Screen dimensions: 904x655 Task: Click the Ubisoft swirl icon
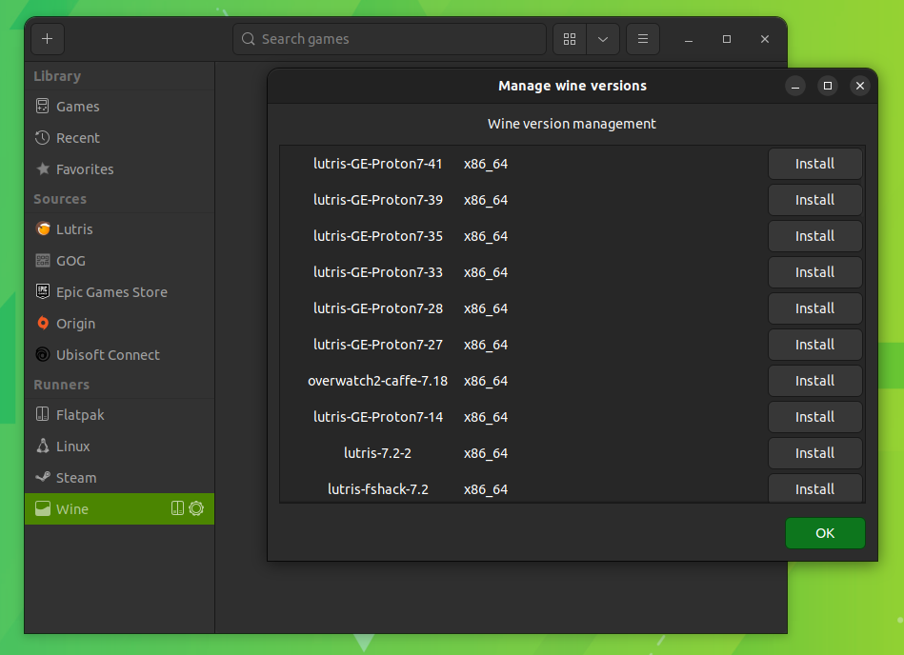coord(43,354)
